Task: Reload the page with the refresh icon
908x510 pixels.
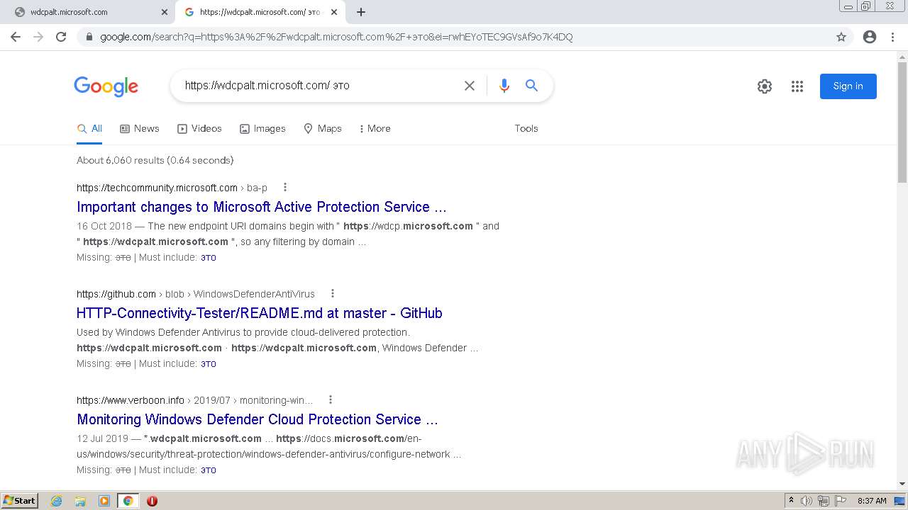Action: (x=61, y=37)
